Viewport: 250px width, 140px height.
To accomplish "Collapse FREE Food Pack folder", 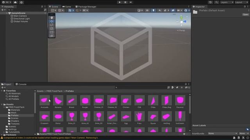I will 4,107.
